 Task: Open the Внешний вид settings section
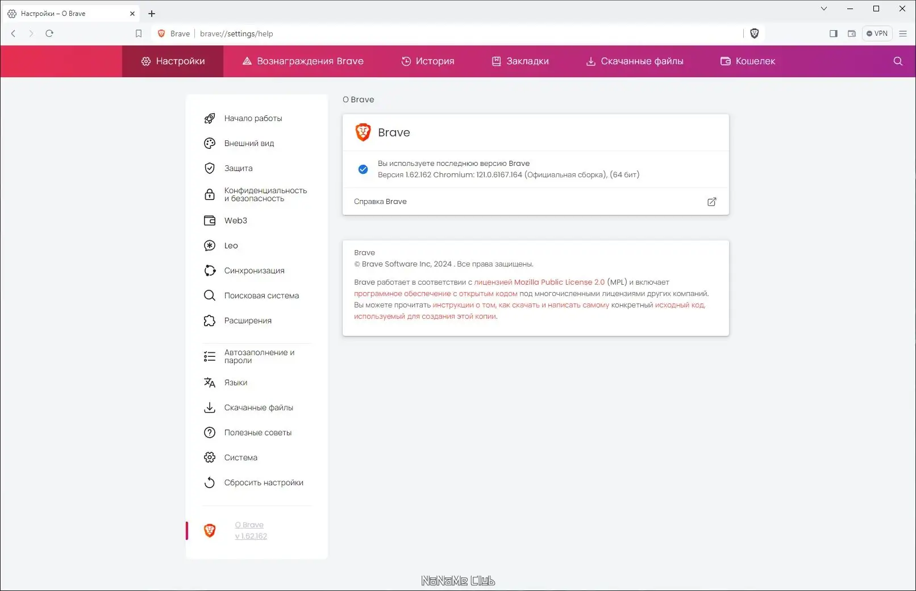(x=249, y=143)
